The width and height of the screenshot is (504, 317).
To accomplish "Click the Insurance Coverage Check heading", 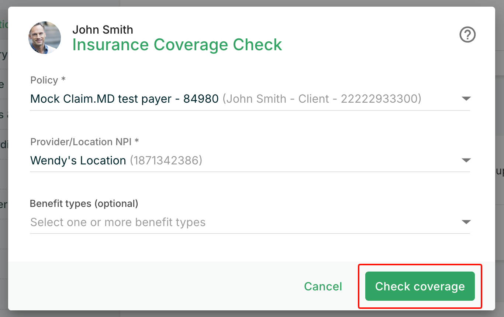I will pos(177,45).
